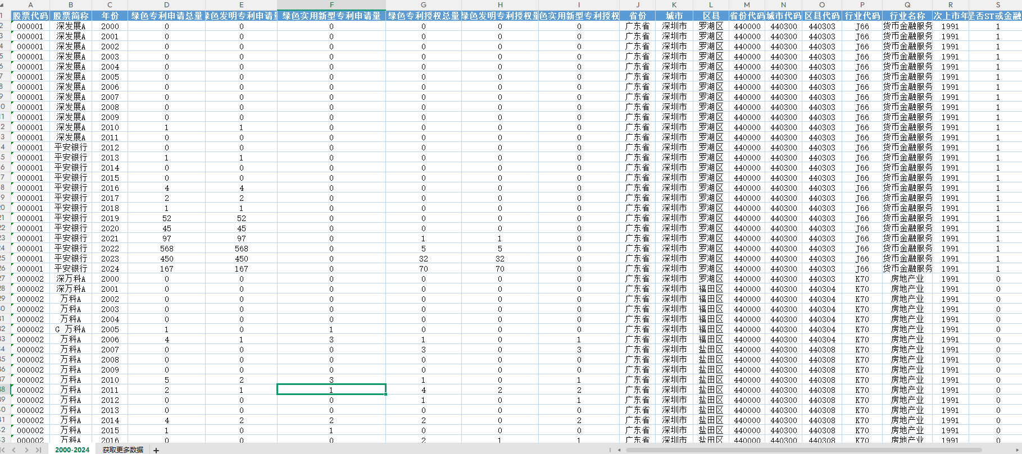Go to the next sheet using the arrow
The image size is (1022, 454).
click(x=26, y=450)
